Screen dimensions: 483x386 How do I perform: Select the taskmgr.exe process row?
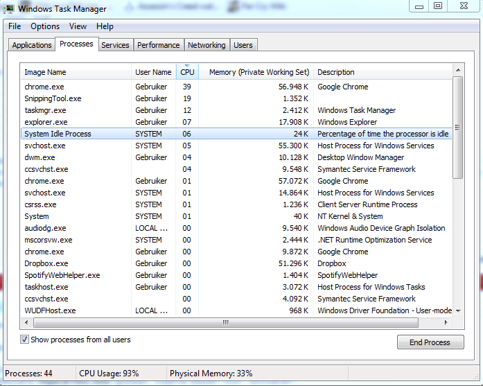[236, 110]
